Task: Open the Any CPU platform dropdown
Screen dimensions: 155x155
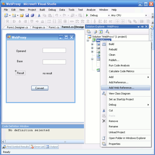Action: pyautogui.click(x=146, y=15)
